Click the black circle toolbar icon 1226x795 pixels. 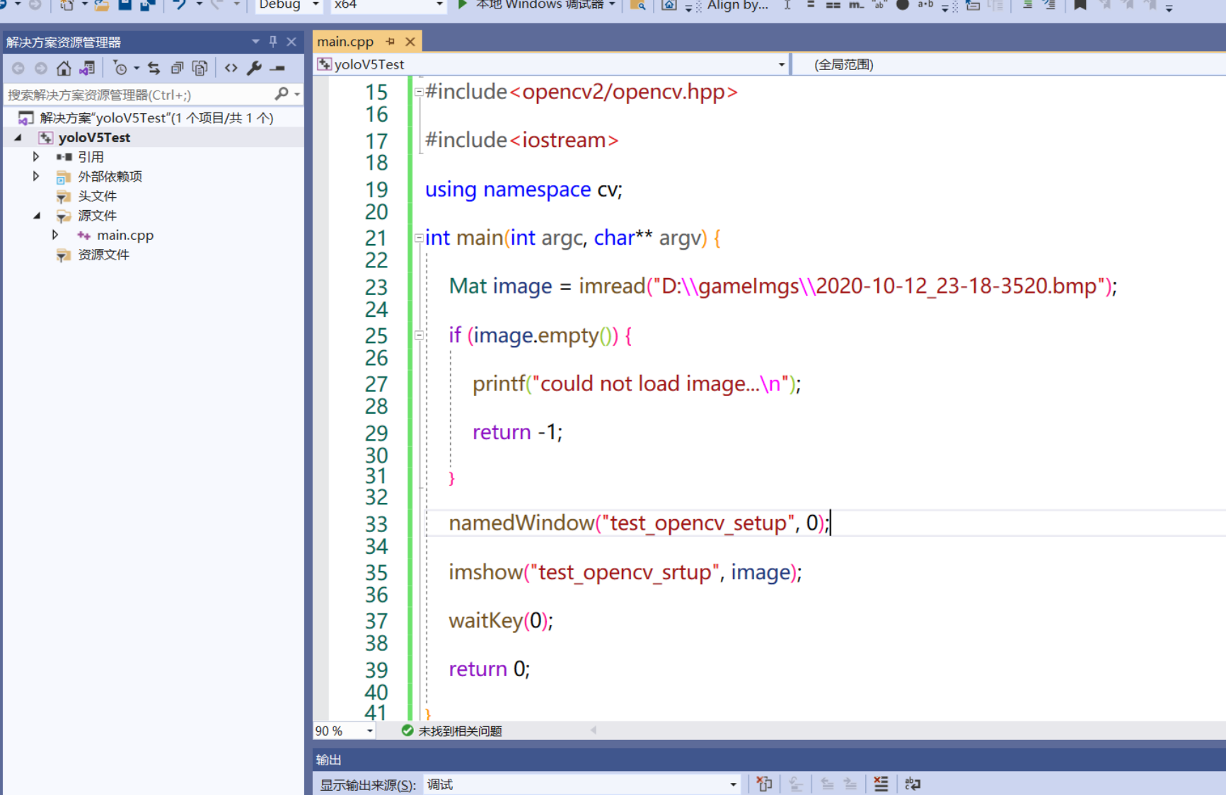pyautogui.click(x=902, y=5)
